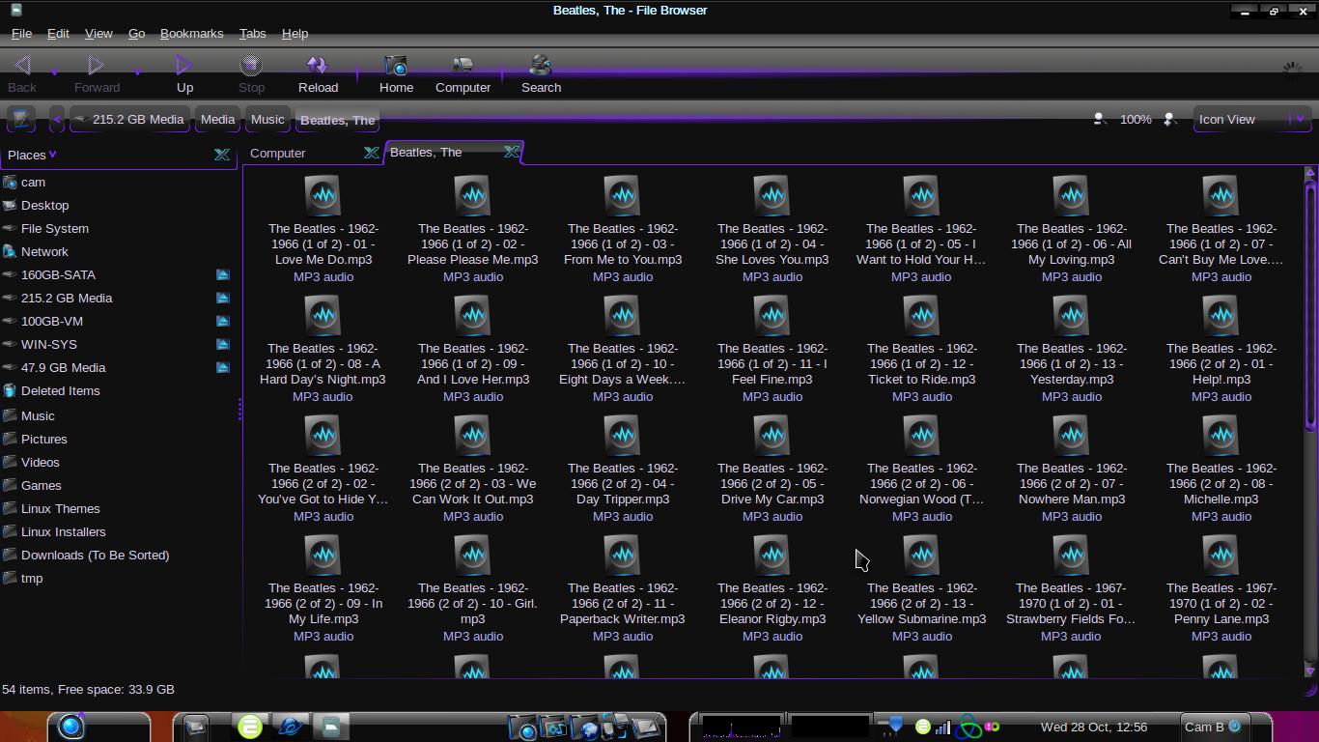Jump to the Music path button

tap(267, 119)
